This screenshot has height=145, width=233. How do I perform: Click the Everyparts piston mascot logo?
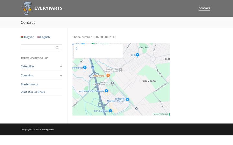tap(27, 8)
